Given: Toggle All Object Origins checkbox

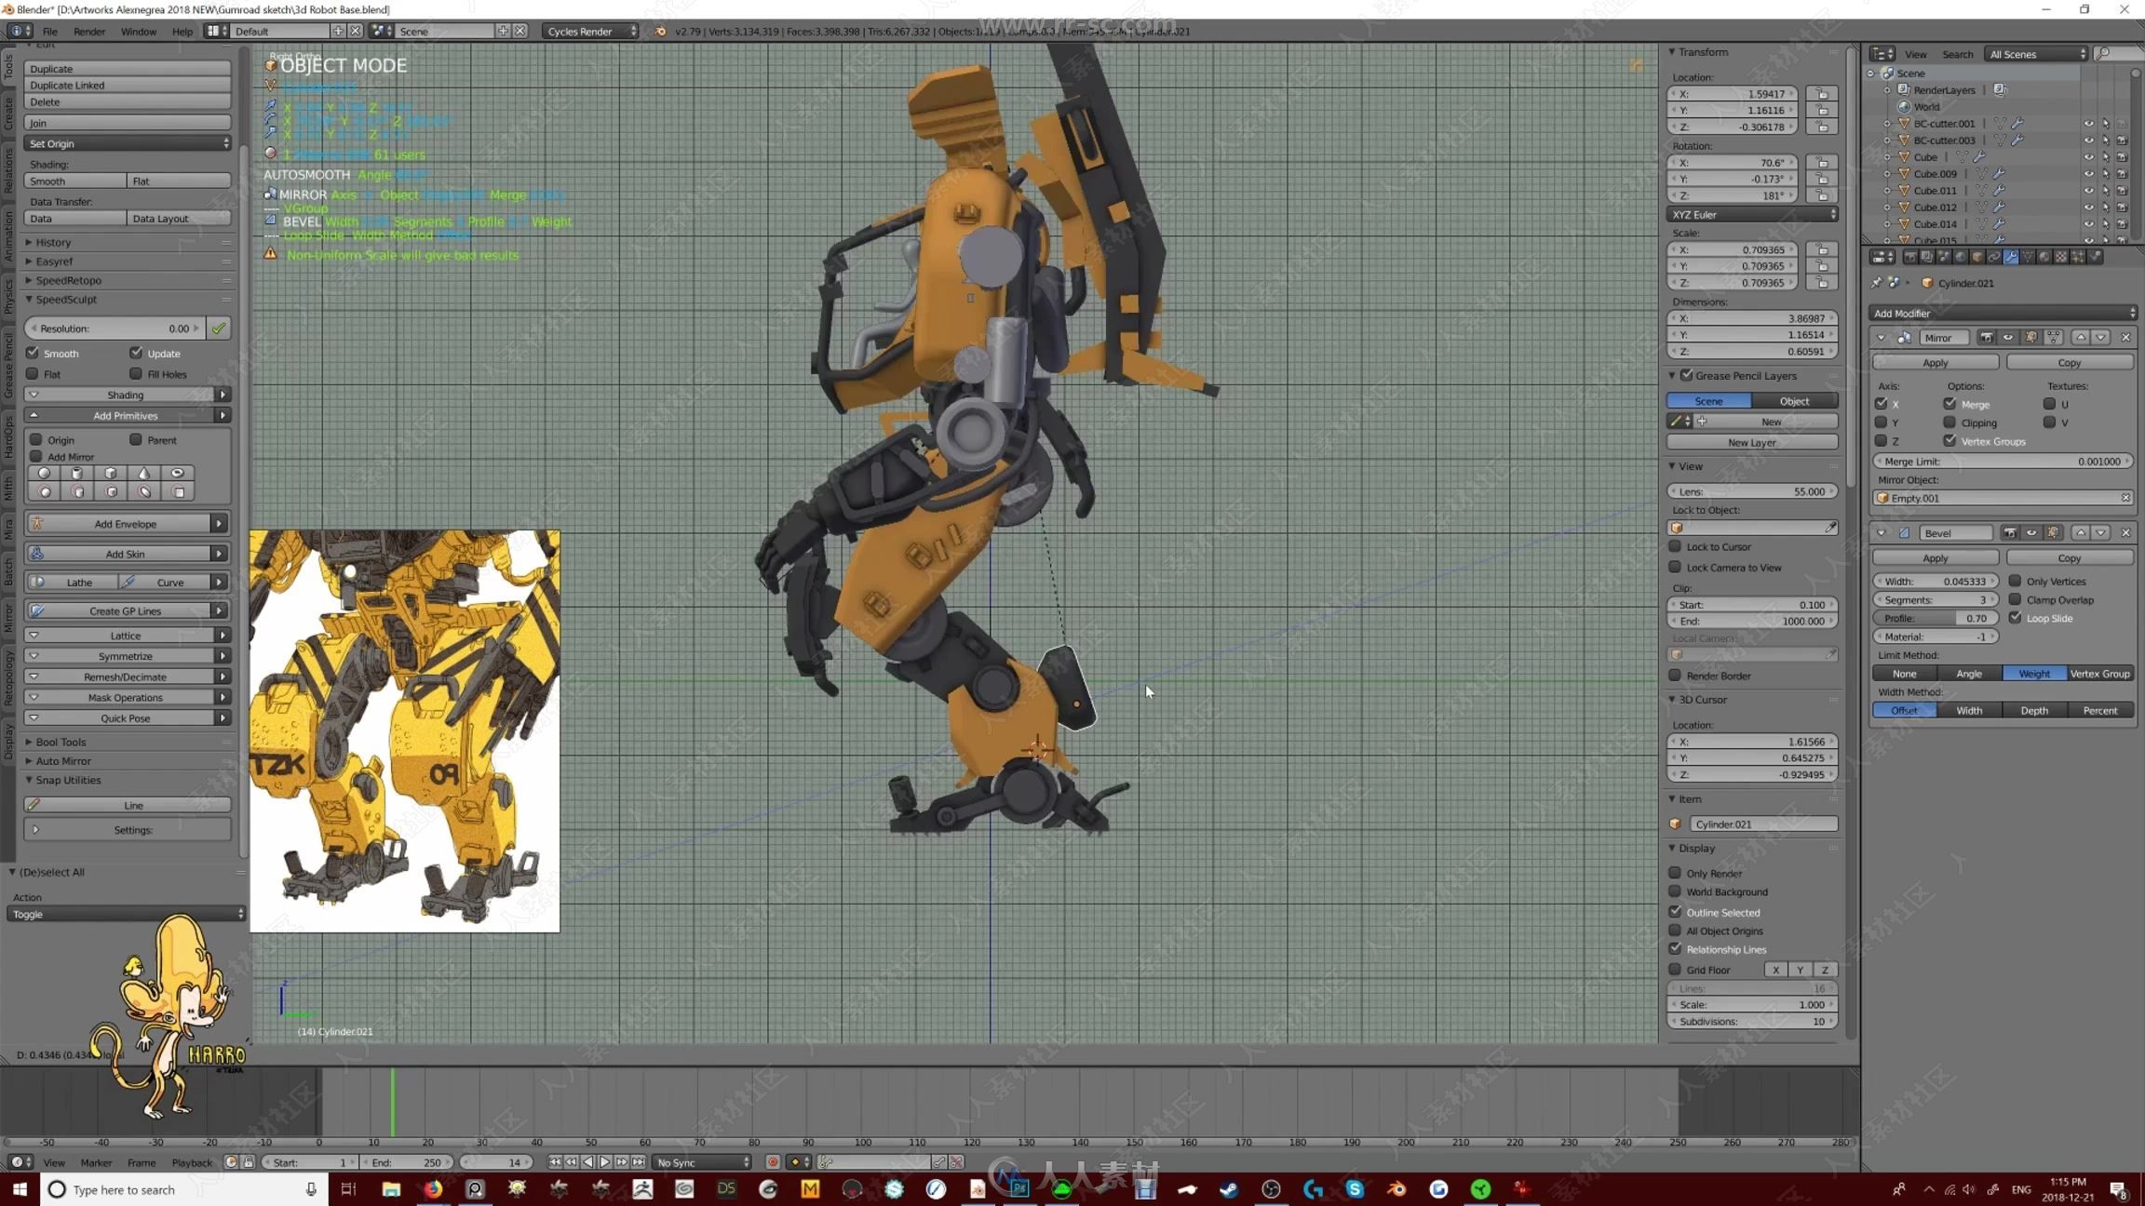Looking at the screenshot, I should point(1677,931).
